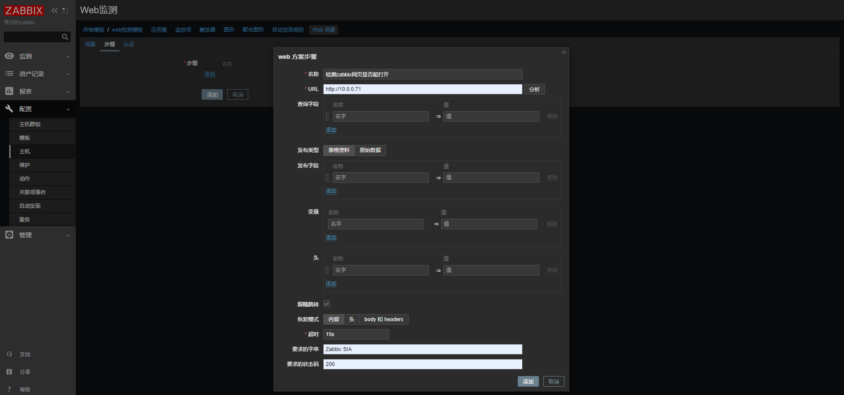Click the wrench icon for 配置

[x=9, y=109]
